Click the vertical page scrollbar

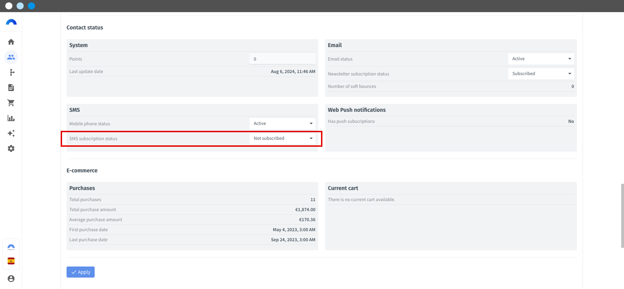[622, 216]
